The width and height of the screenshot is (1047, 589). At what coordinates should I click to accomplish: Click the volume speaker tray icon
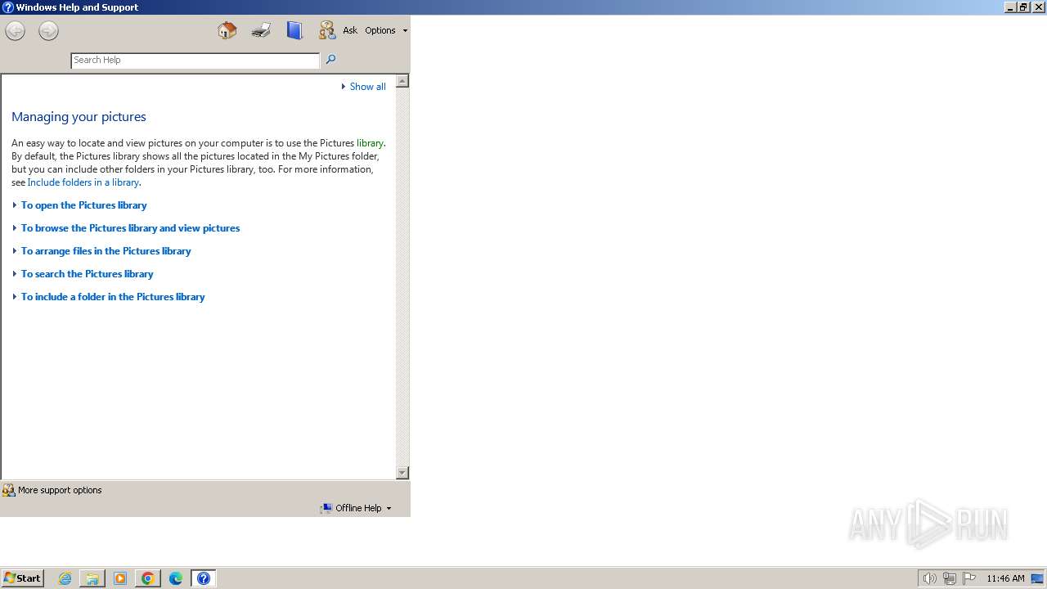pos(929,578)
